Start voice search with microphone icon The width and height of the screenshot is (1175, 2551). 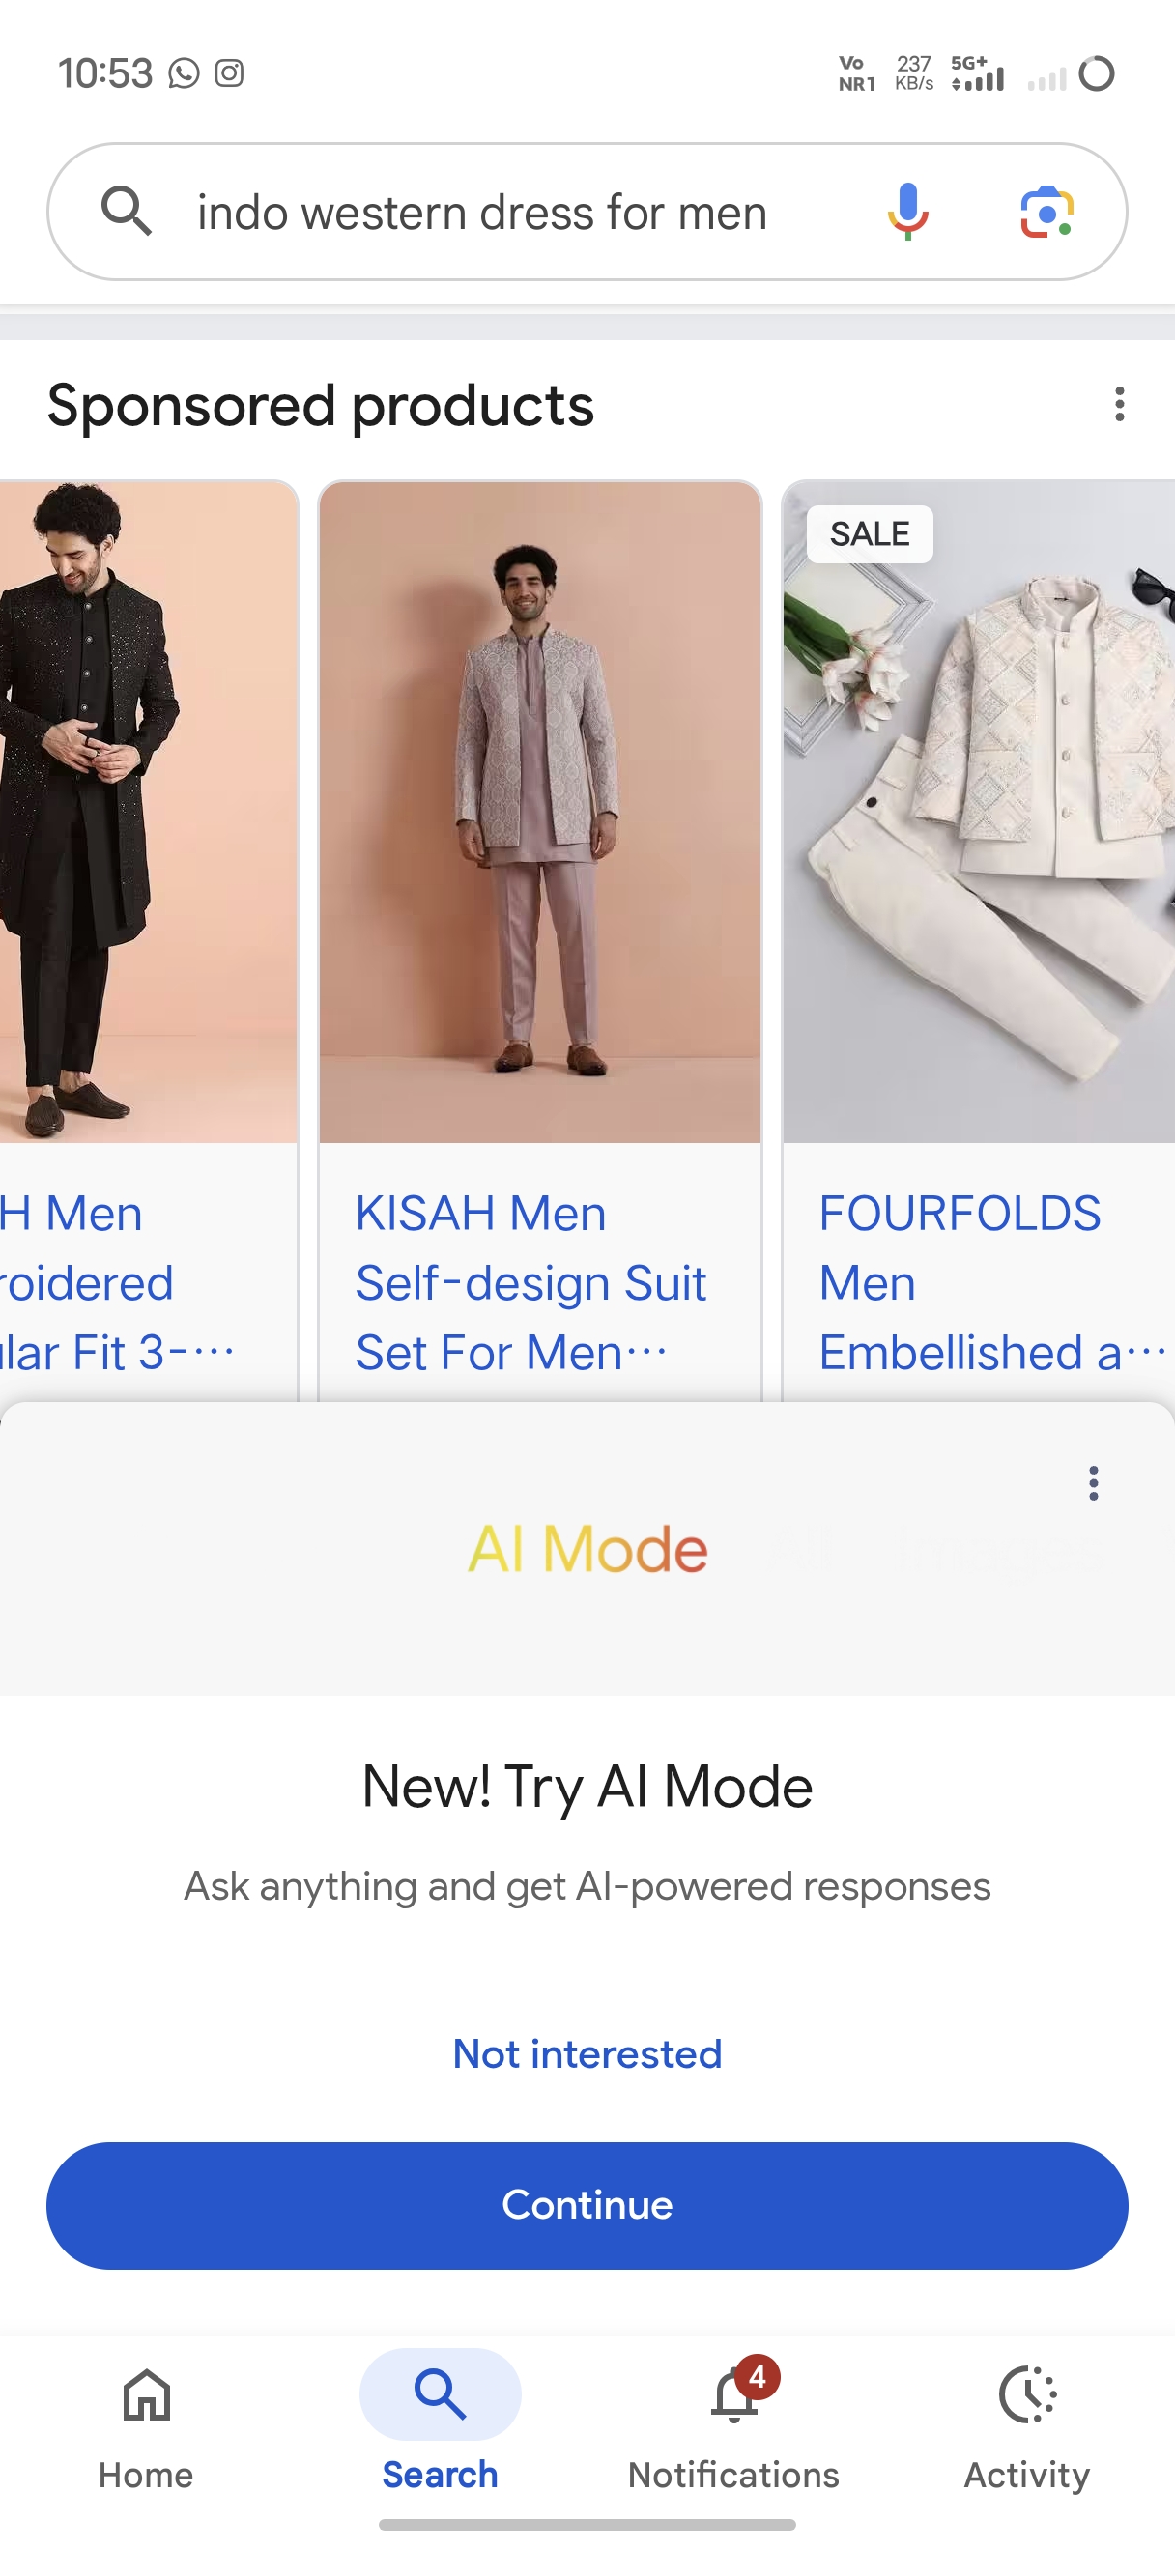(x=906, y=211)
